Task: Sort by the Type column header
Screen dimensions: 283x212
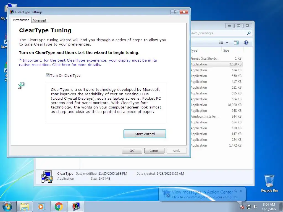Action: (x=206, y=51)
